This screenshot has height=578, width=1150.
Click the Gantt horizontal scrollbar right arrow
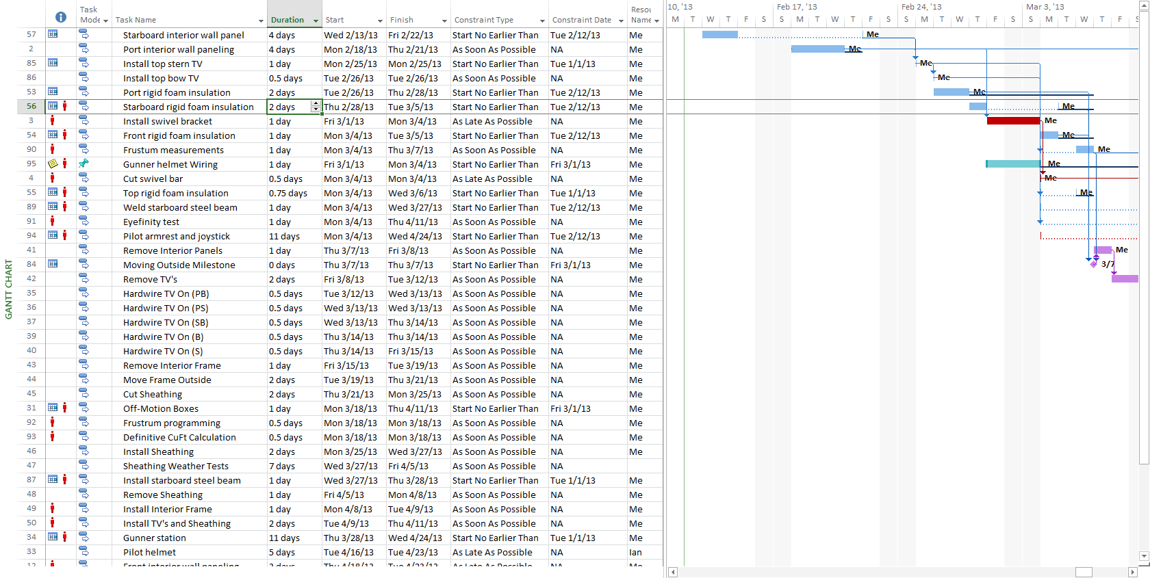pyautogui.click(x=1133, y=572)
